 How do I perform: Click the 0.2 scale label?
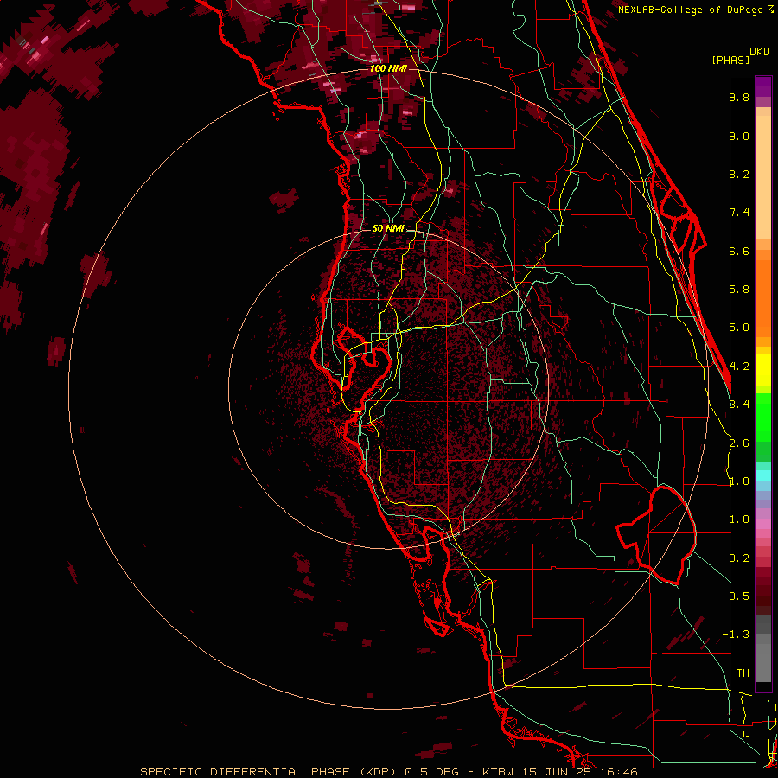739,558
